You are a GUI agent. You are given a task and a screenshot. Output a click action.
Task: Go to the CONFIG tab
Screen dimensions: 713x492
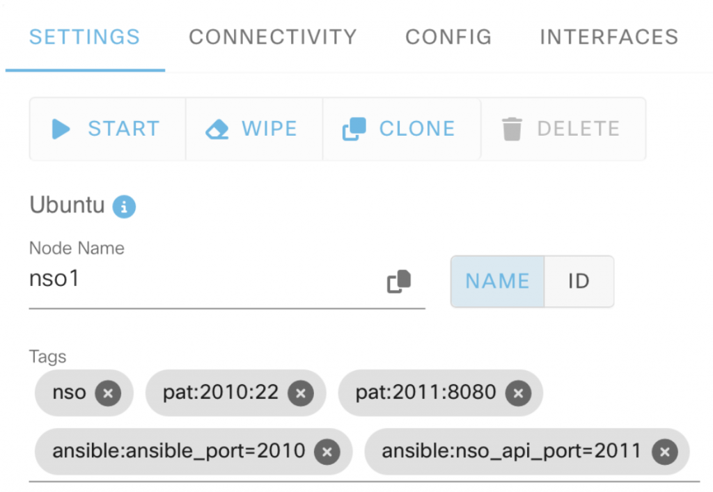point(448,37)
